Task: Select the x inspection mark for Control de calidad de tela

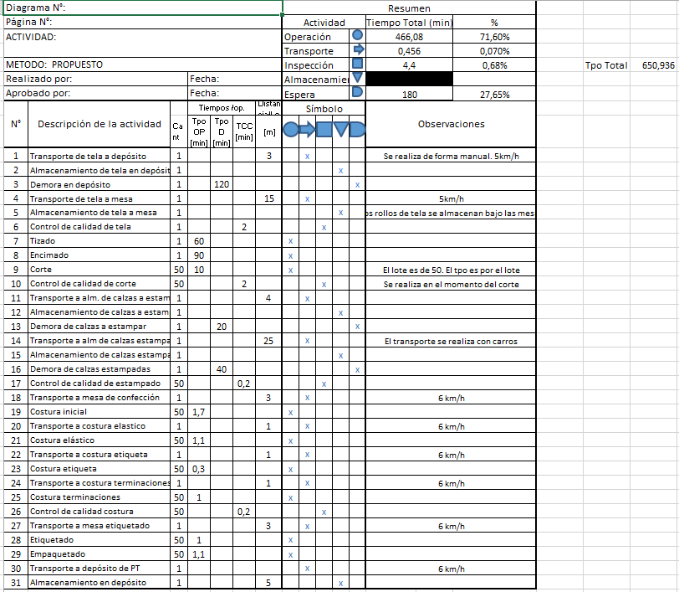Action: point(324,227)
